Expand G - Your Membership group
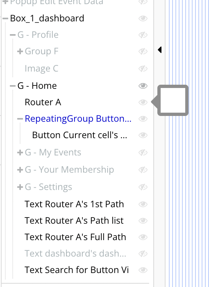This screenshot has height=287, width=209. [20, 170]
